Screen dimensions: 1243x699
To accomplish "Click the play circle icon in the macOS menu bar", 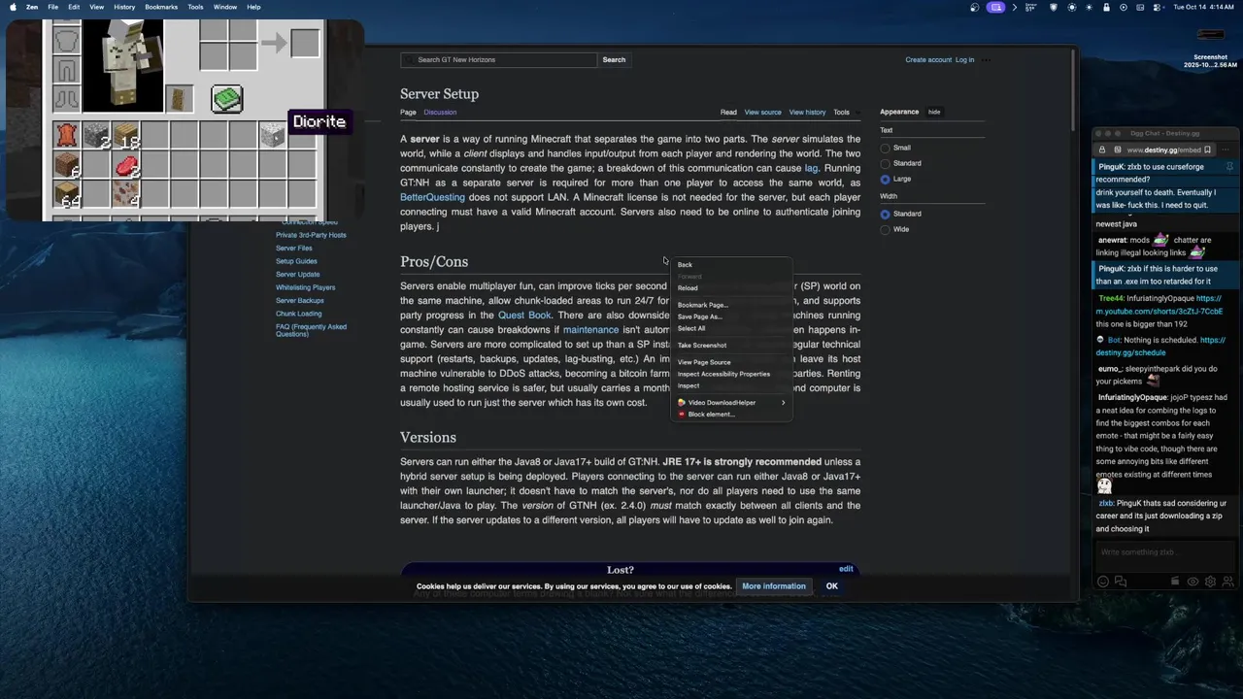I will pyautogui.click(x=1124, y=7).
